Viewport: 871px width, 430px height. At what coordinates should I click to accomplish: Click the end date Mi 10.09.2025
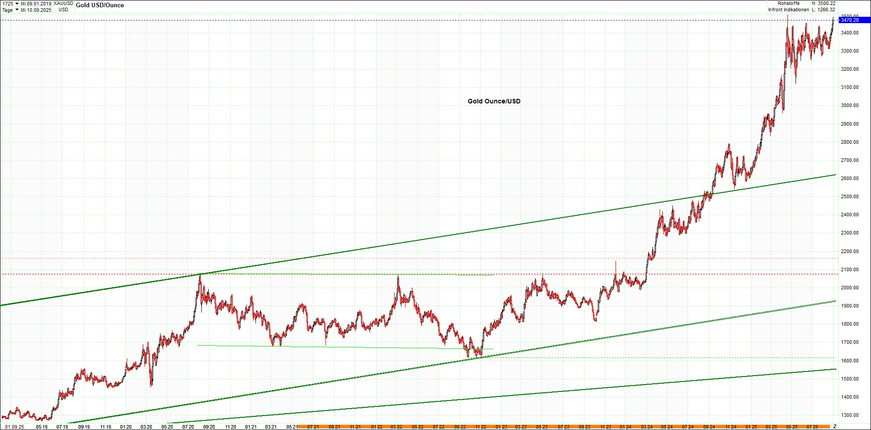(36, 10)
